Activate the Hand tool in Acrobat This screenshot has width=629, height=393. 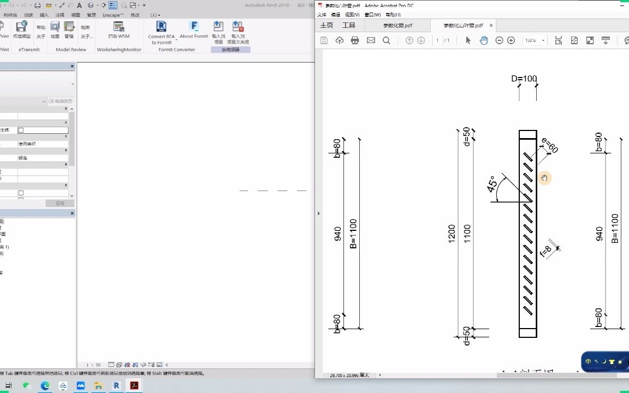pos(484,40)
